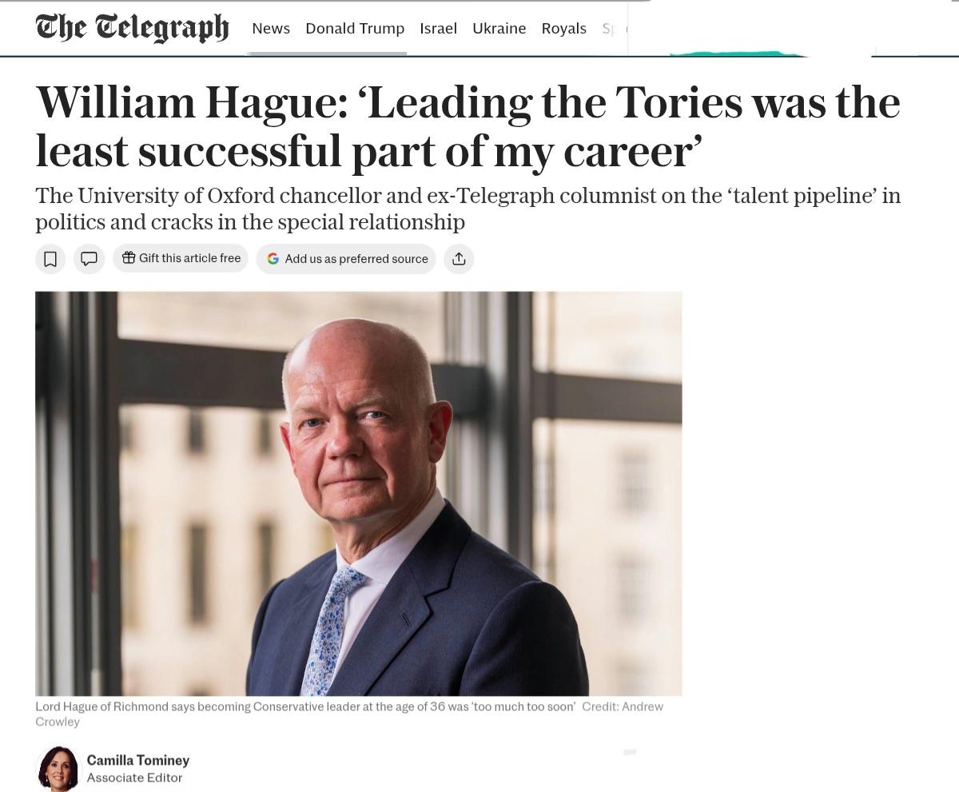The image size is (959, 792).
Task: Select the Israel navigation link
Action: 438,29
